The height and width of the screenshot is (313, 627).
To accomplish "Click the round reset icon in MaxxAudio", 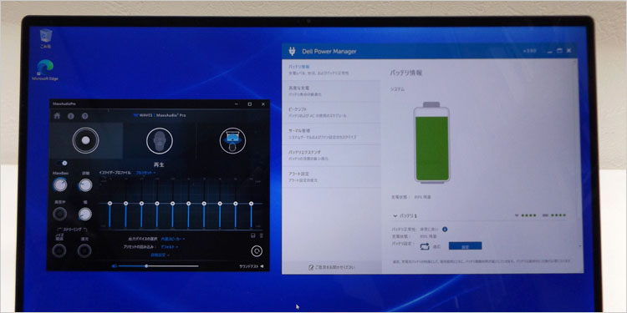I will coord(257,250).
